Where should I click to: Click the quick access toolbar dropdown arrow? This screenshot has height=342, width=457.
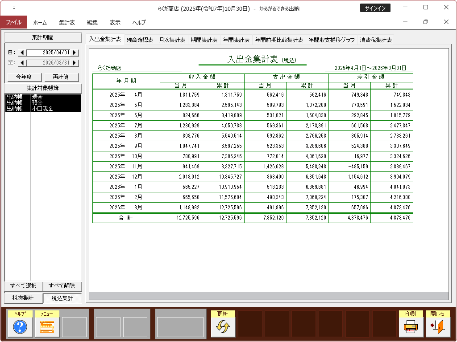click(14, 8)
